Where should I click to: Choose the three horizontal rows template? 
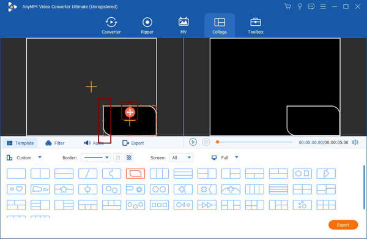[x=183, y=173]
